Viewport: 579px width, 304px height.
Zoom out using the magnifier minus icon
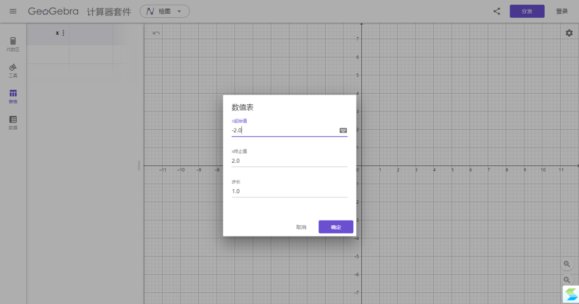[x=567, y=280]
